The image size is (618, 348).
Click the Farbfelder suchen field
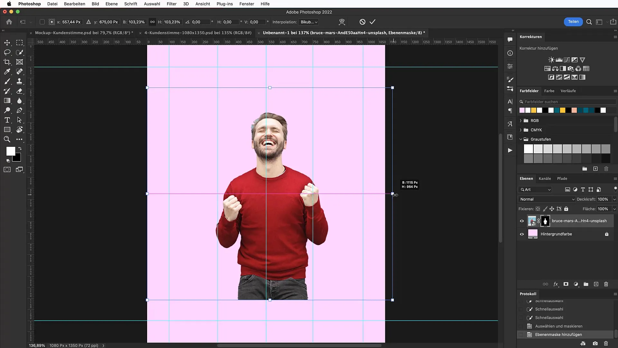click(568, 101)
